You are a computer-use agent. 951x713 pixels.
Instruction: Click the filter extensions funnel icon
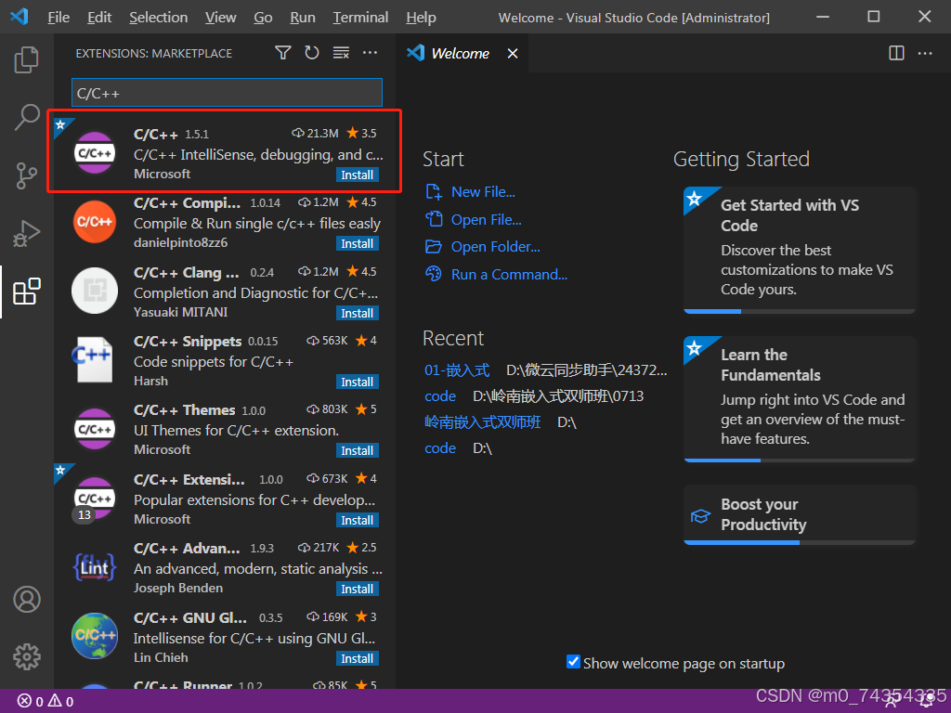point(282,53)
